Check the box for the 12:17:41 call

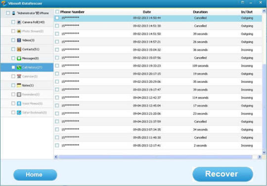57,146
